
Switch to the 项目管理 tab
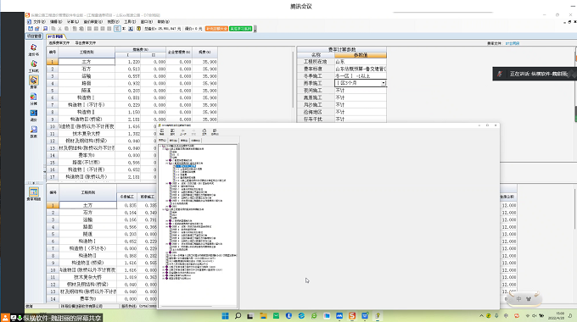click(x=34, y=36)
